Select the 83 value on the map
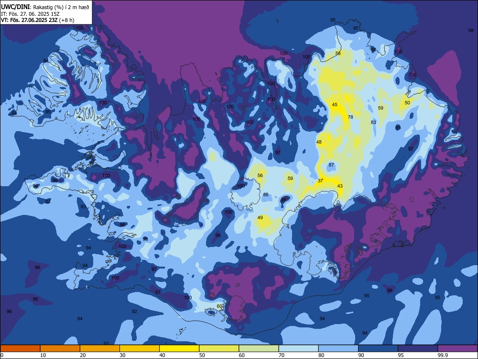The height and width of the screenshot is (359, 478). click(x=373, y=122)
